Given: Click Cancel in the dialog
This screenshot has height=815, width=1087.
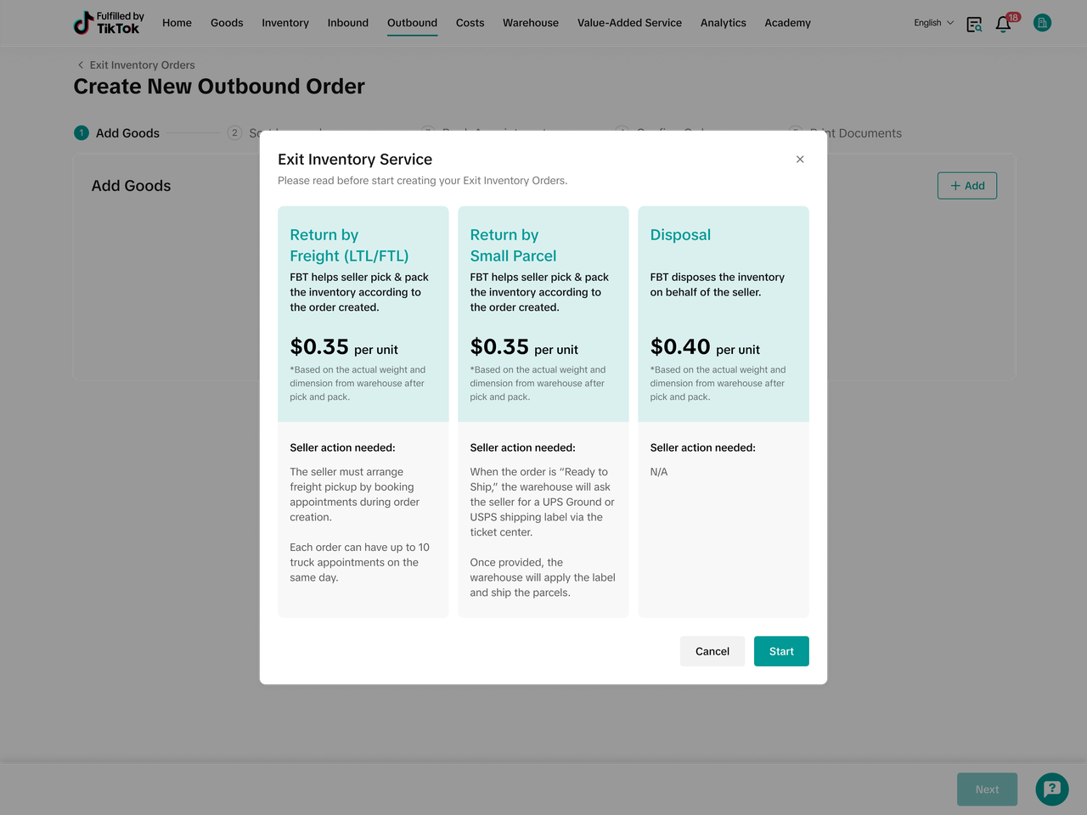Looking at the screenshot, I should coord(712,651).
